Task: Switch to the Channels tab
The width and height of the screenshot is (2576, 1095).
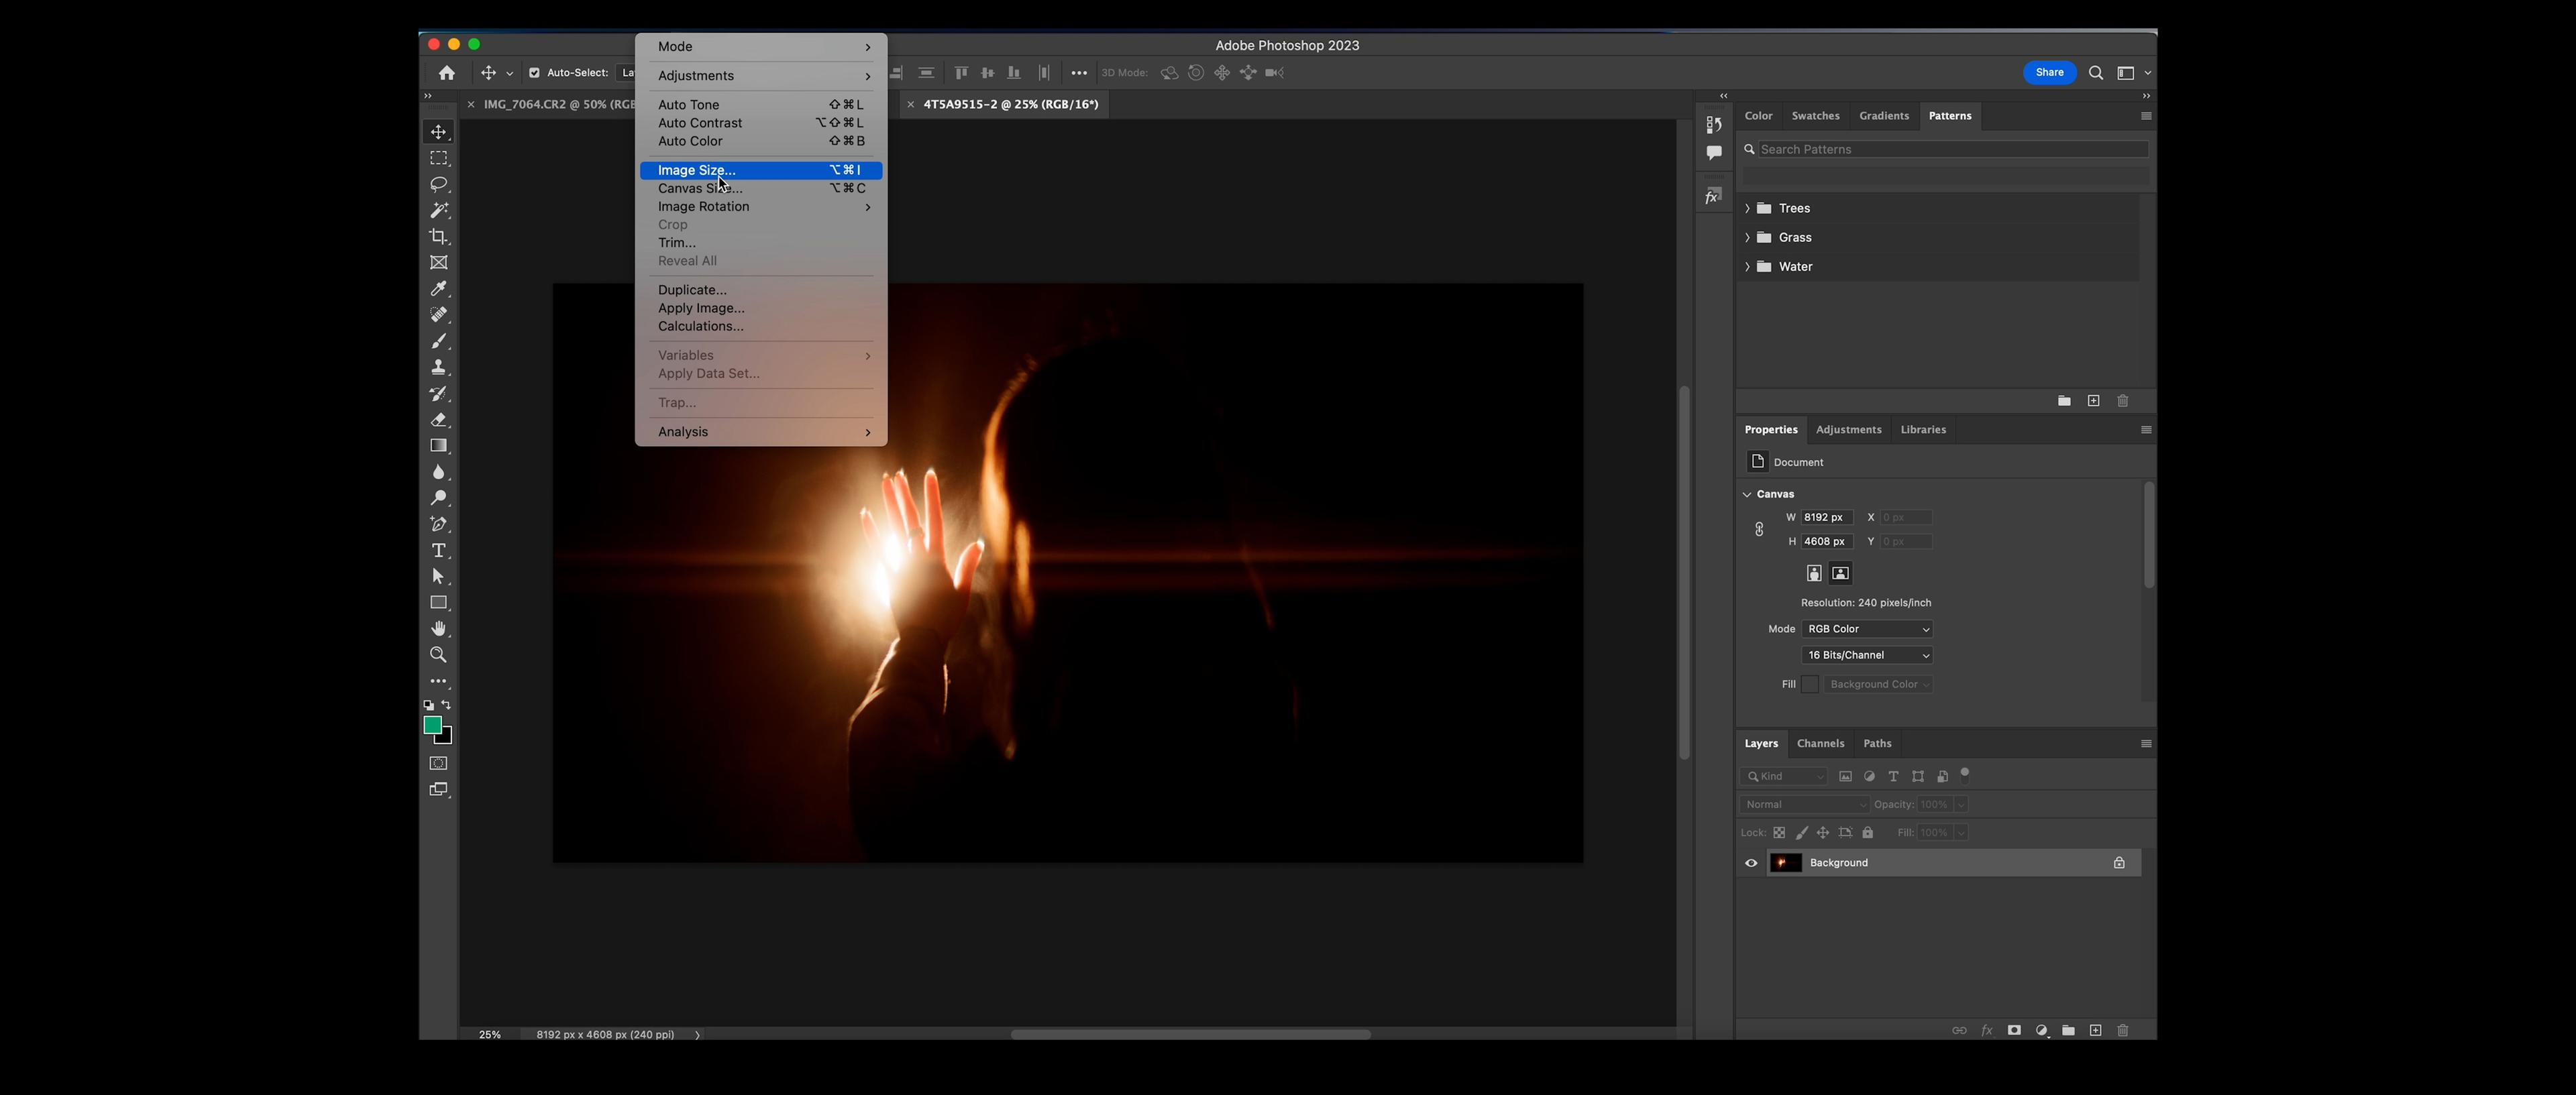Action: [1820, 742]
